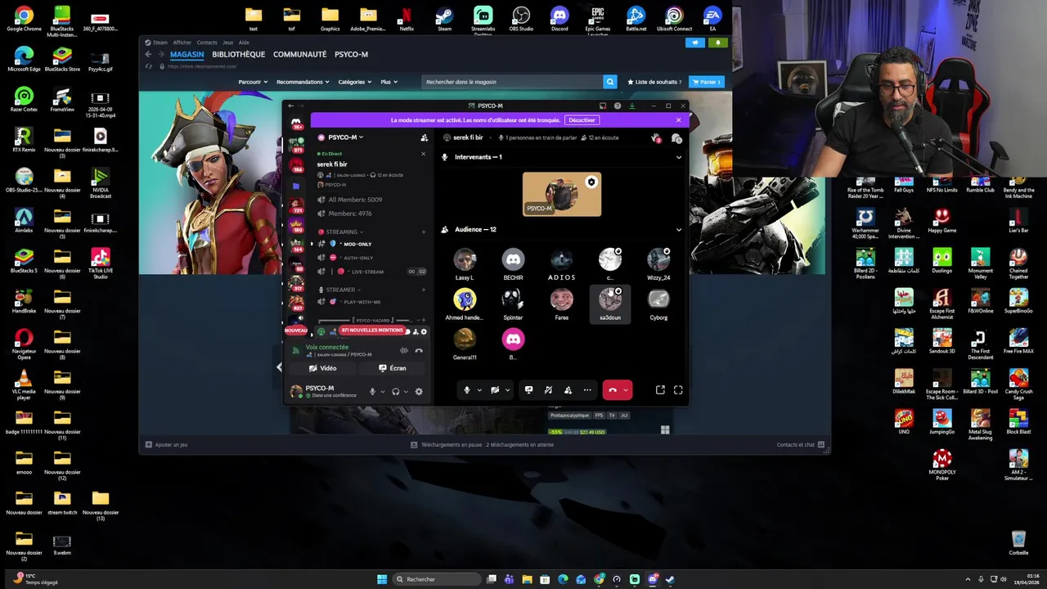Open Afficher menu in Steam
Viewport: 1047px width, 589px height.
(x=182, y=43)
